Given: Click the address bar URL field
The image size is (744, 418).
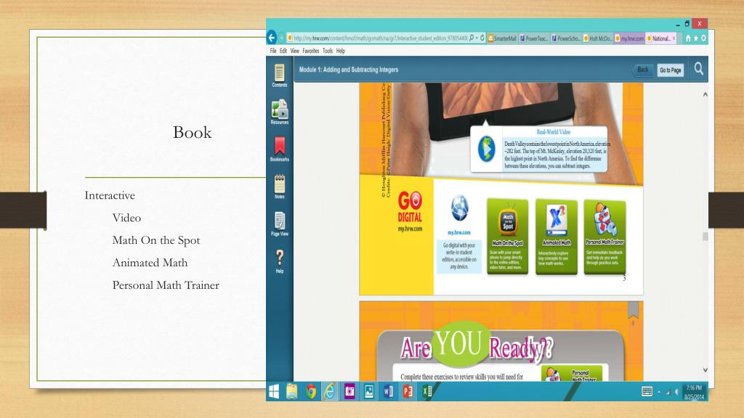Looking at the screenshot, I should (x=380, y=38).
